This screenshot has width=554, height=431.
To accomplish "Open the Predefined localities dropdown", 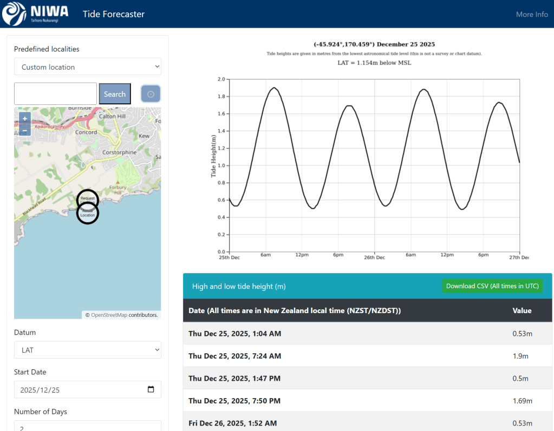I will tap(87, 67).
